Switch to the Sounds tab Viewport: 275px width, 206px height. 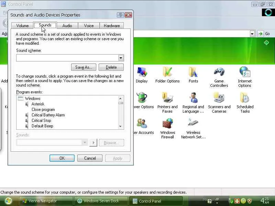click(x=45, y=25)
